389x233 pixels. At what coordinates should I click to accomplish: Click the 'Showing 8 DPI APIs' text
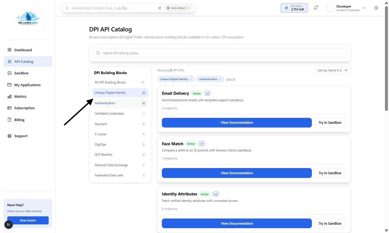click(171, 70)
